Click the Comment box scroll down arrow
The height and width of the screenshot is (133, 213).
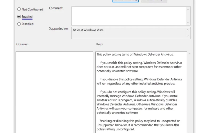188,22
